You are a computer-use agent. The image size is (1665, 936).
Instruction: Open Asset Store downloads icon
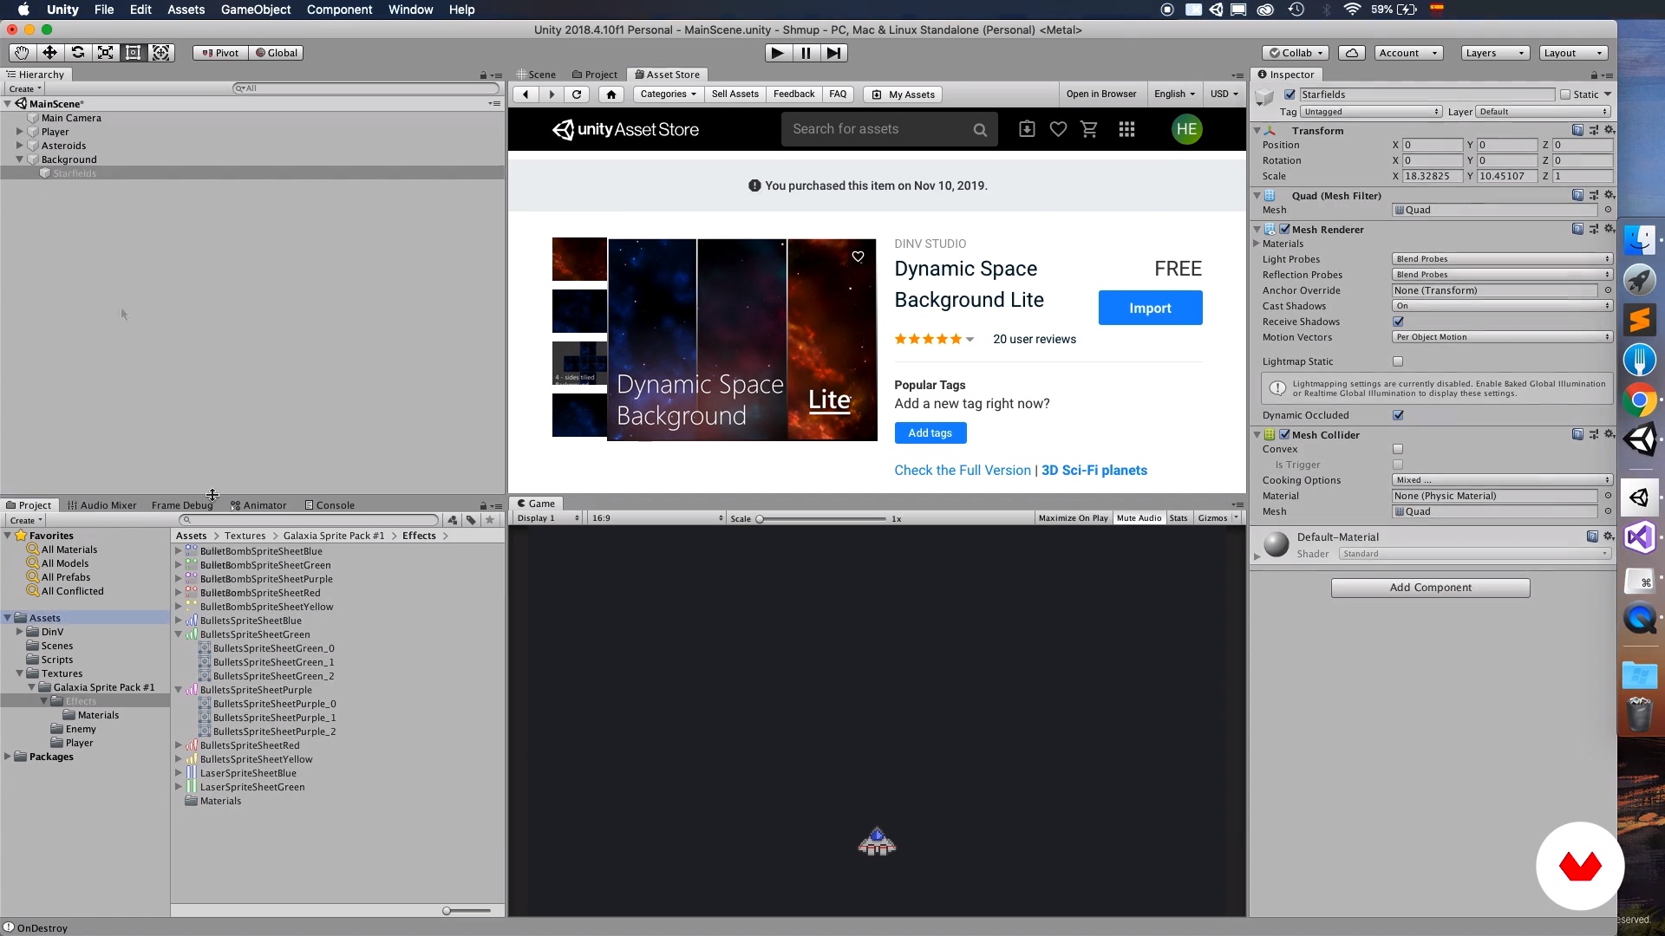(1027, 129)
